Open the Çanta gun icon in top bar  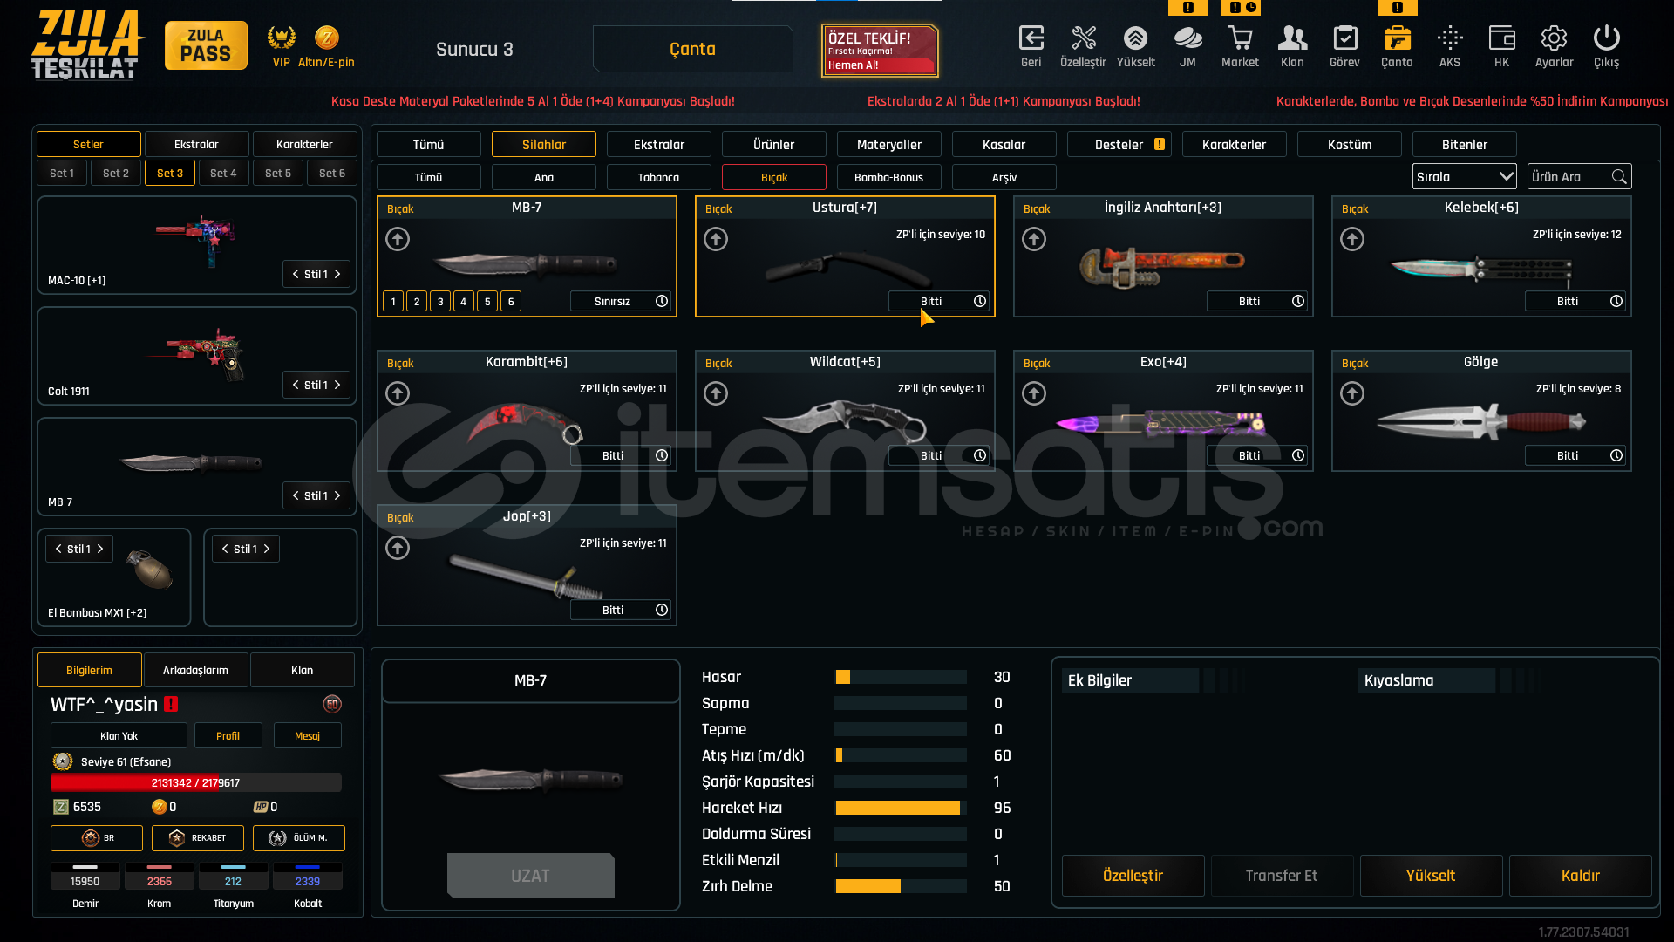(x=1397, y=38)
